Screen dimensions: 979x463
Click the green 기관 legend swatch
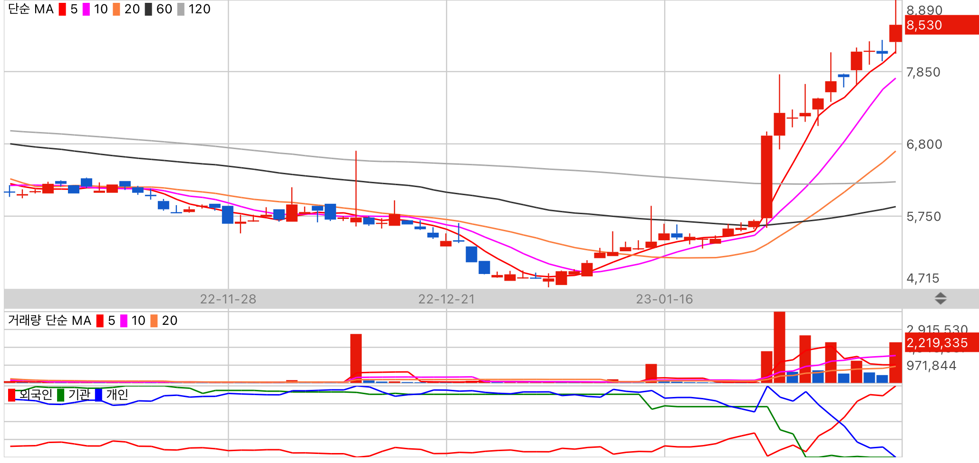[60, 395]
